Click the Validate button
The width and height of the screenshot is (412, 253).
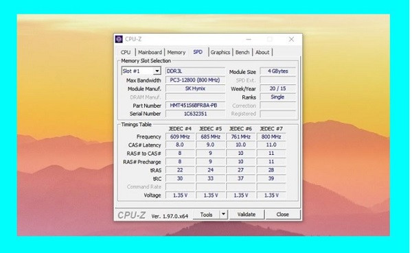pyautogui.click(x=247, y=215)
